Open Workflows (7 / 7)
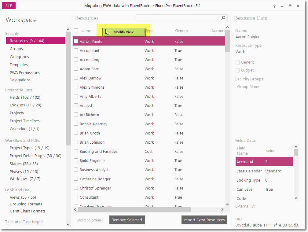 pyautogui.click(x=25, y=179)
